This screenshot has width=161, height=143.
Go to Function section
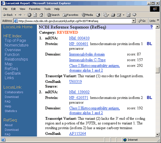tap(12, 55)
